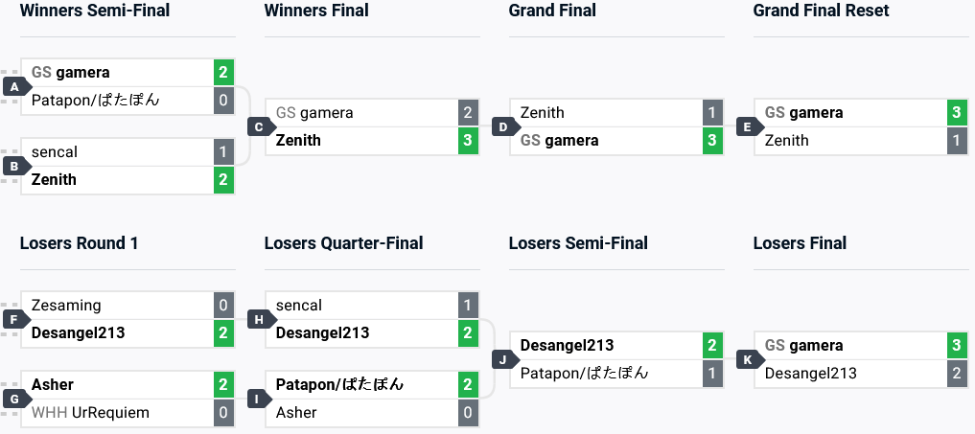The height and width of the screenshot is (434, 975).
Task: Open Asher's entry in Losers Round 1
Action: tap(53, 385)
